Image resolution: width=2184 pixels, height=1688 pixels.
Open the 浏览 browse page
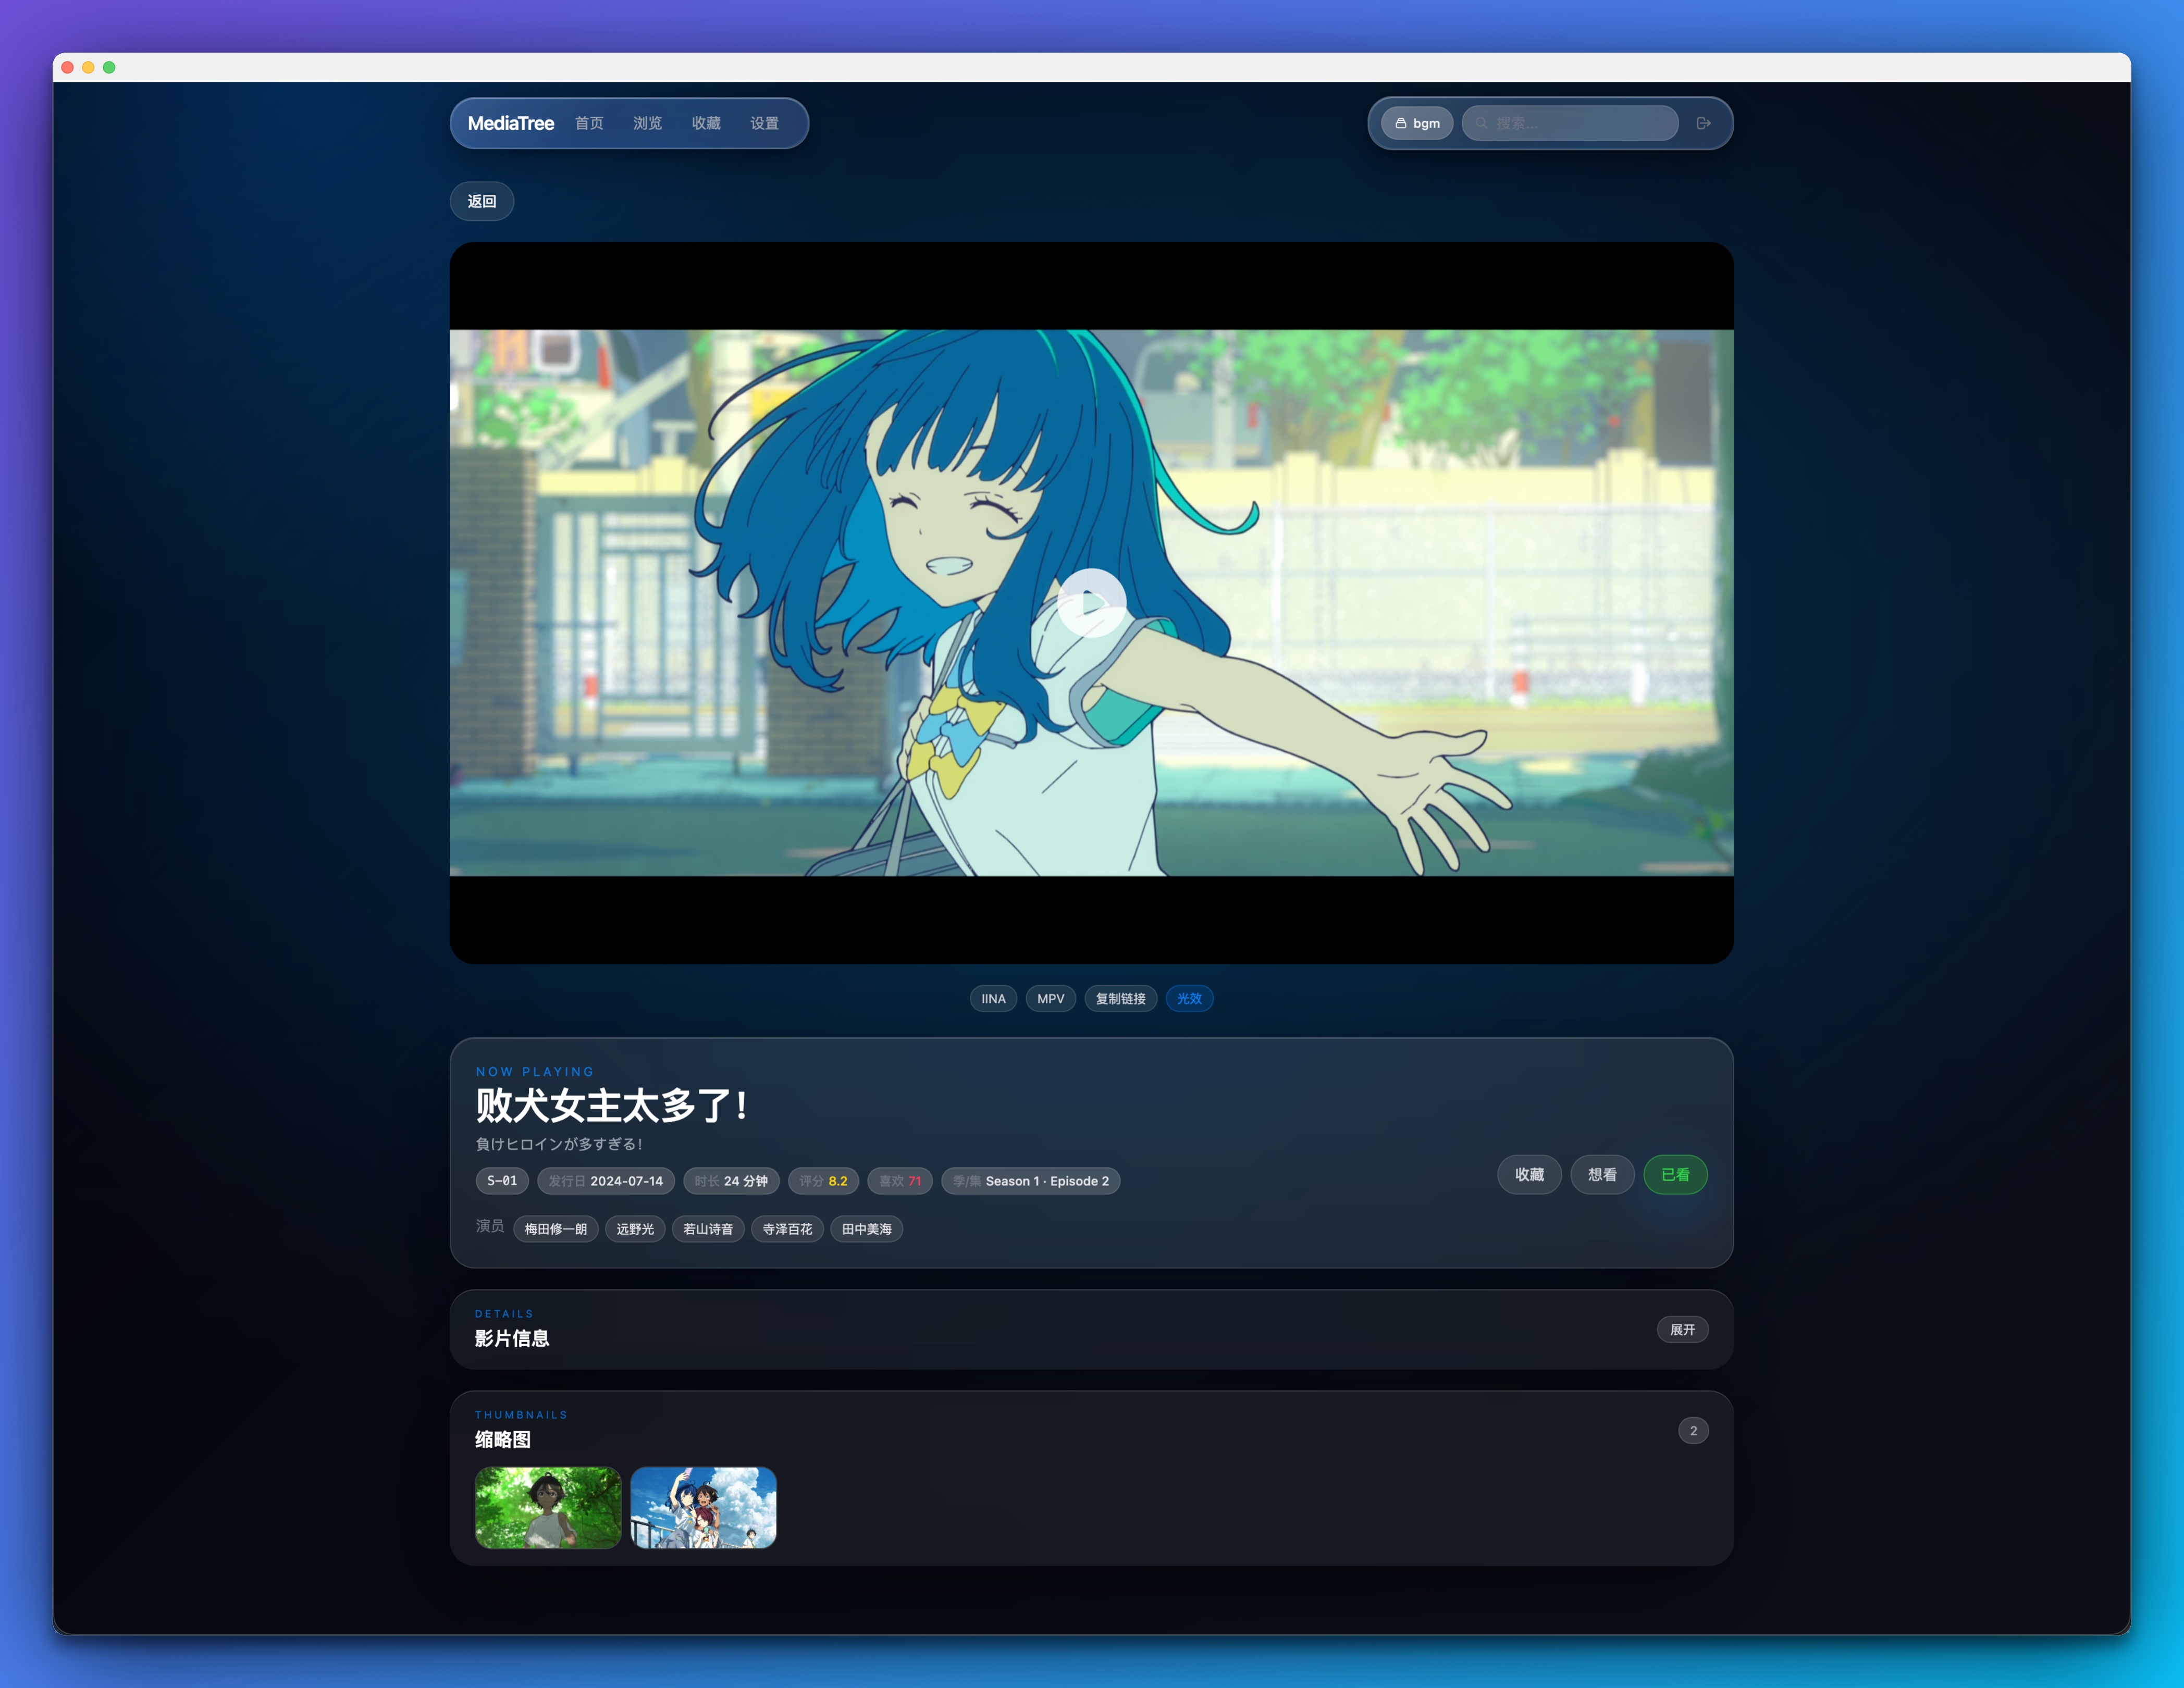[x=647, y=123]
